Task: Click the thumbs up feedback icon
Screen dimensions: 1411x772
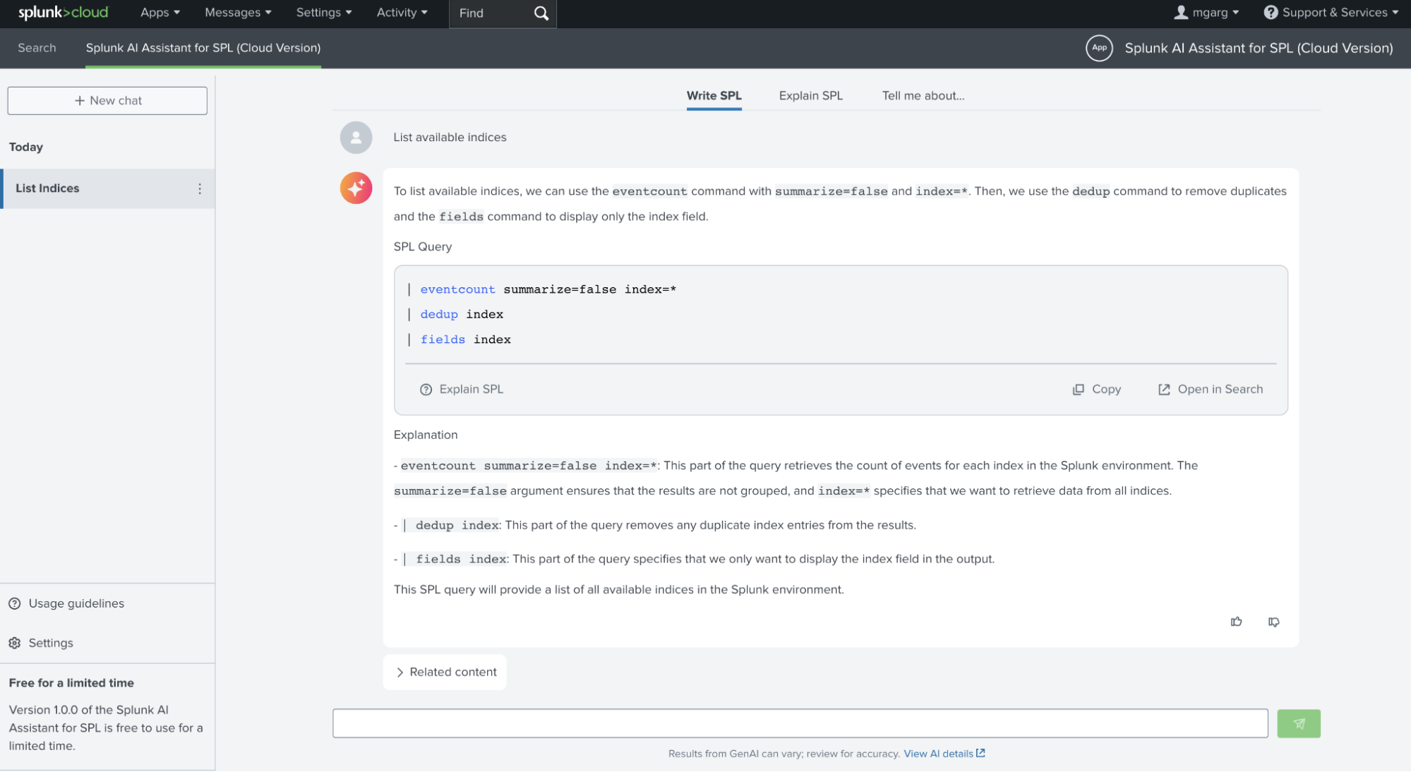Action: (1236, 622)
